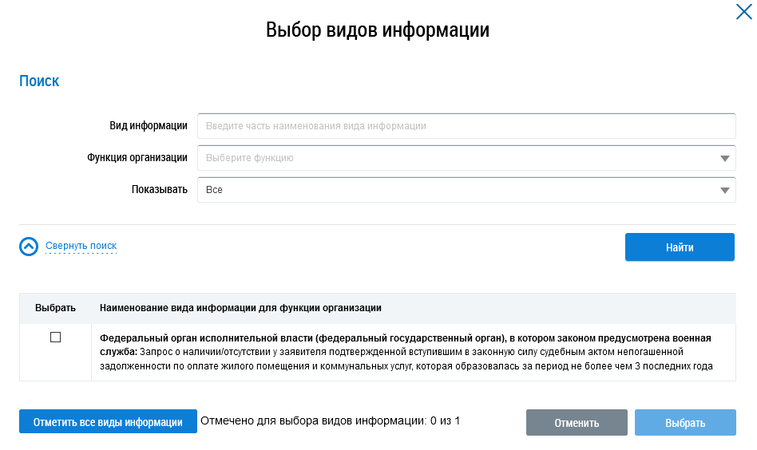Click the Выбор видов информации dialog title
The height and width of the screenshot is (450, 757).
377,30
